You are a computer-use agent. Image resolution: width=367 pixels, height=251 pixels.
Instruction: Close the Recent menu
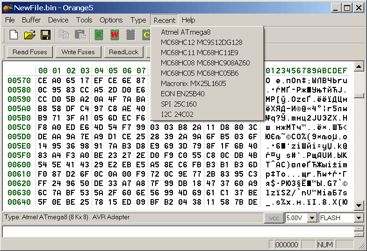[164, 20]
